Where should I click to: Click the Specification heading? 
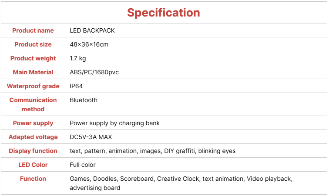point(164,13)
